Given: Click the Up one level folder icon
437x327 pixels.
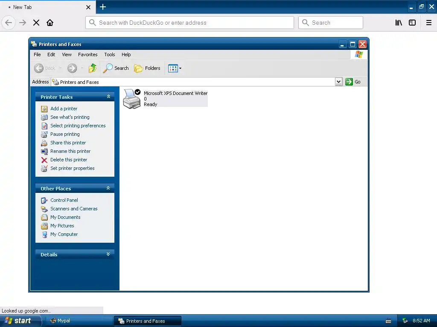Looking at the screenshot, I should click(x=92, y=68).
